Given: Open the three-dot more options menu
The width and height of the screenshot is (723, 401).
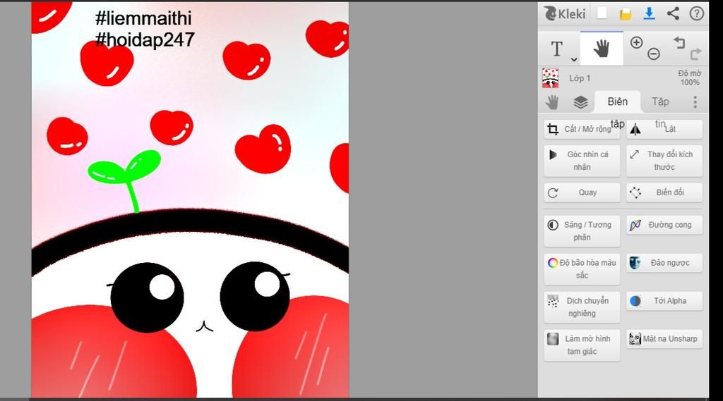Looking at the screenshot, I should [x=695, y=102].
